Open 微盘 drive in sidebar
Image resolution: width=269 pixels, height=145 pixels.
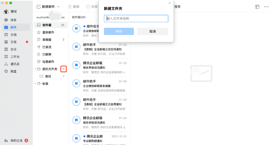click(6, 71)
